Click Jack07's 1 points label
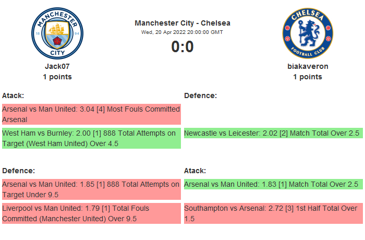Image resolution: width=365 pixels, height=240 pixels. coord(57,77)
